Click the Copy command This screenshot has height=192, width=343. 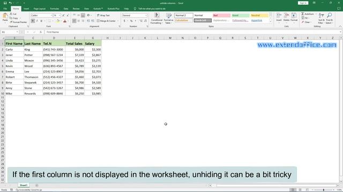(14, 18)
